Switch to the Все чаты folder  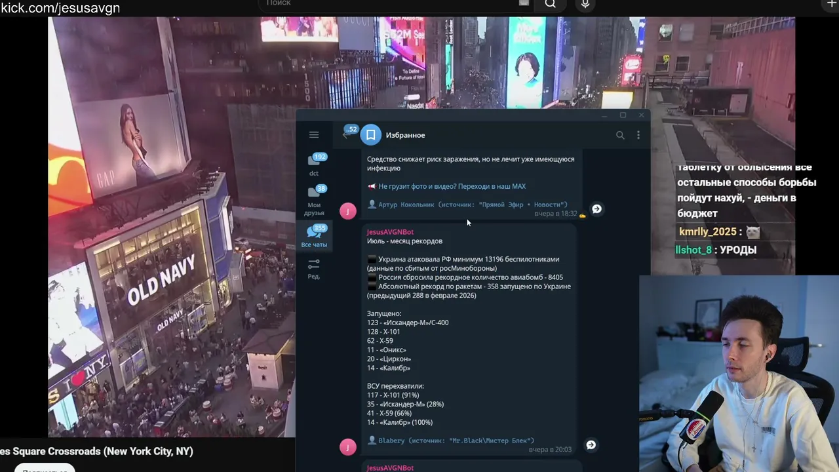click(314, 236)
